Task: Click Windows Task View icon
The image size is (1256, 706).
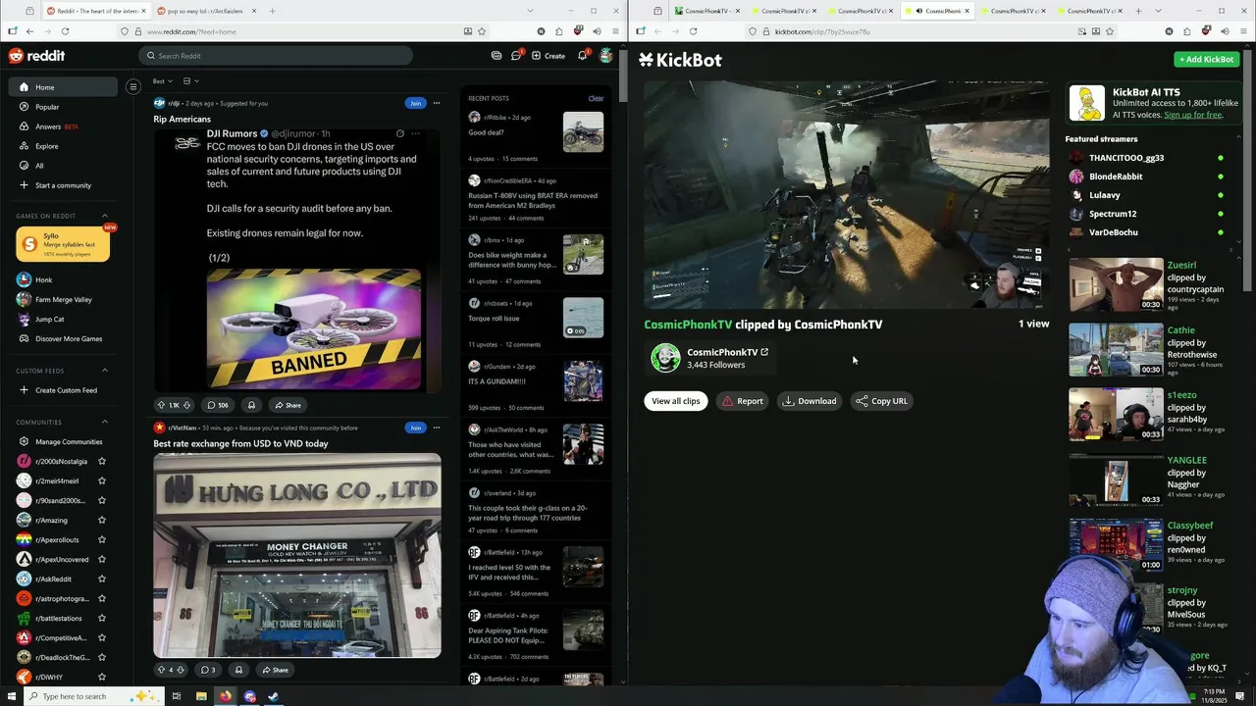Action: (x=177, y=696)
